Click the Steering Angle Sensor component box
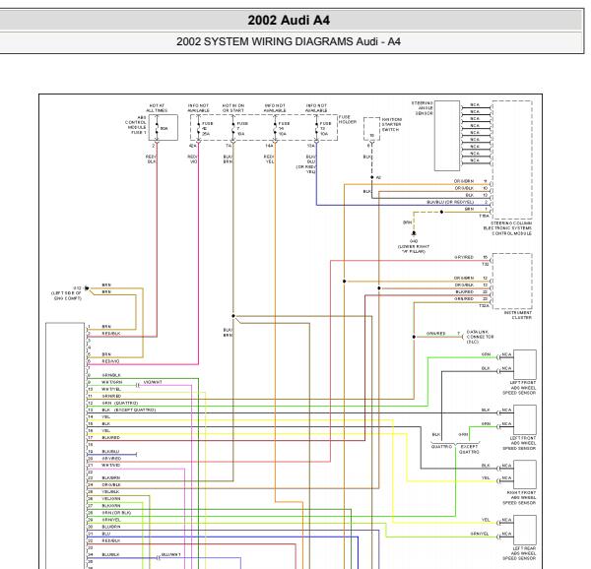This screenshot has height=569, width=591. 447,136
